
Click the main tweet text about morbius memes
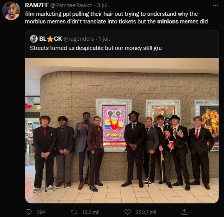pos(117,18)
